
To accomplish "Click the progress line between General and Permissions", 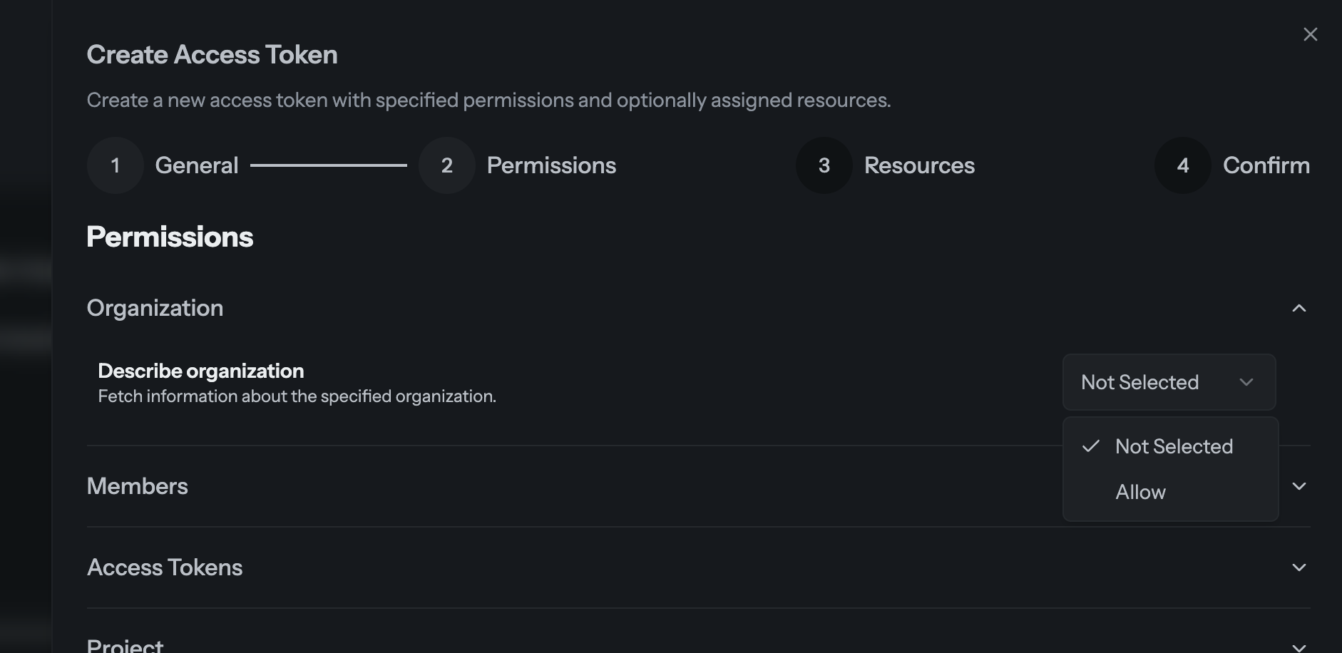I will click(x=328, y=165).
